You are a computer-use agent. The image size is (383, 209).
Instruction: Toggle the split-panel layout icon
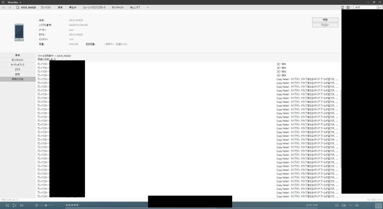tap(348, 7)
